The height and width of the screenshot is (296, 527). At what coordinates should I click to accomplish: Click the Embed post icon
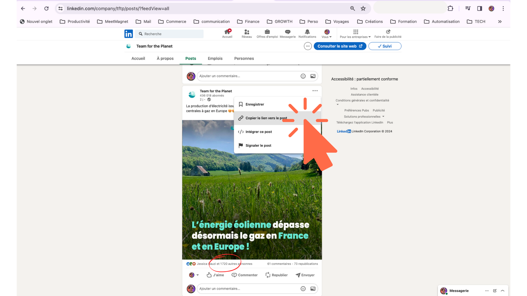240,132
